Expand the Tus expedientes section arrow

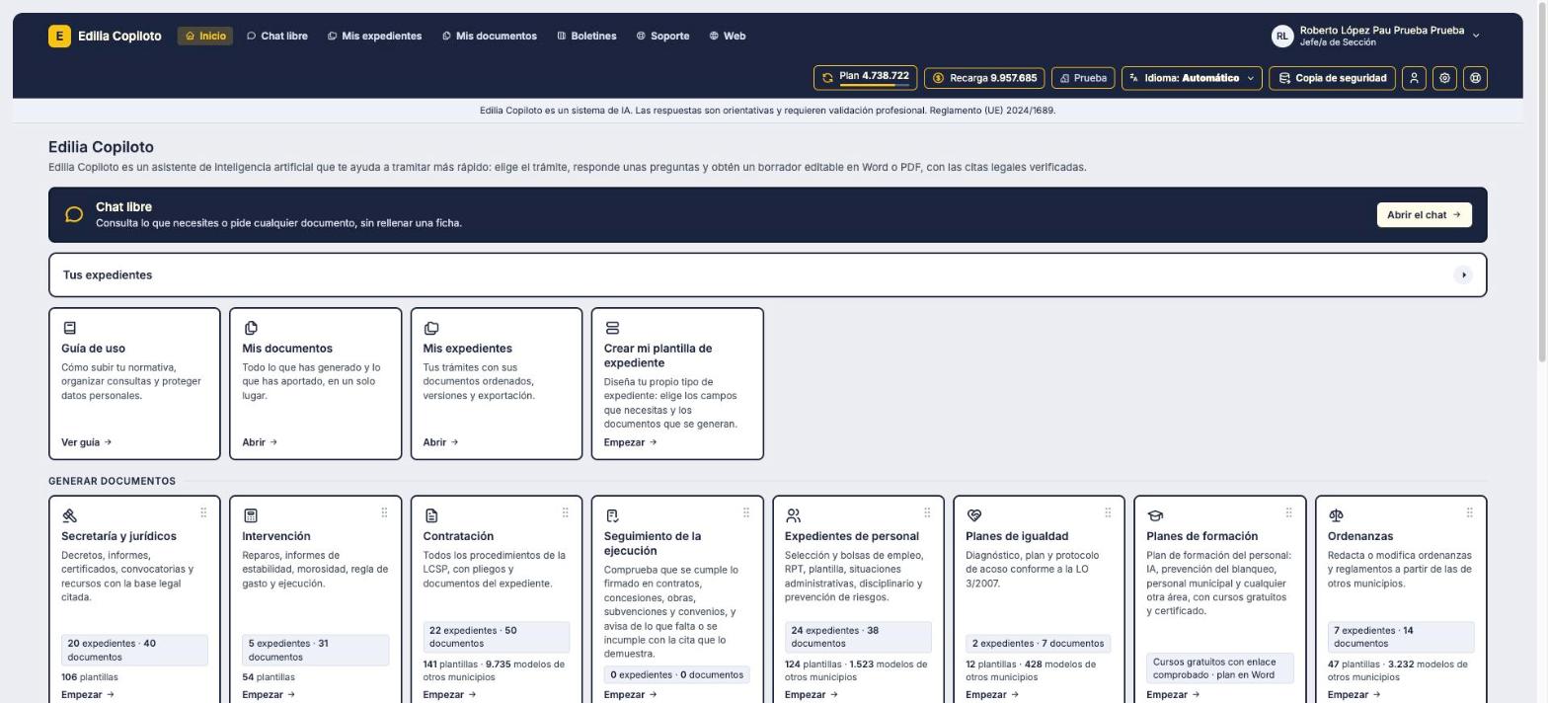pos(1463,275)
